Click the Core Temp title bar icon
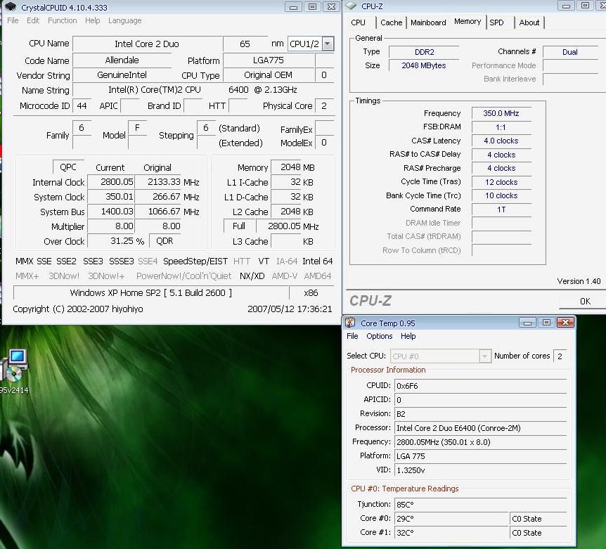Image resolution: width=606 pixels, height=549 pixels. (352, 323)
